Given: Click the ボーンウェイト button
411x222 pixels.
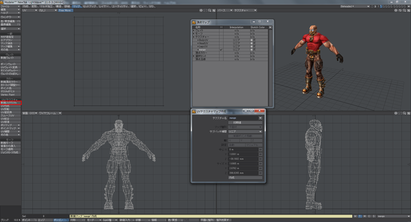Looking at the screenshot, I should coord(10,64).
